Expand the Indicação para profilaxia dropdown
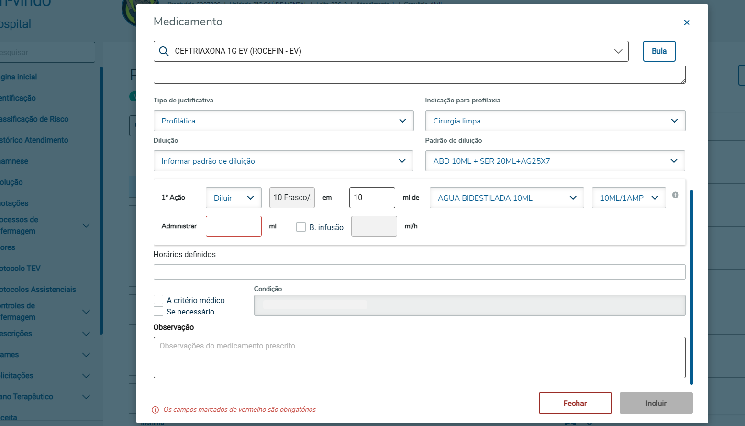The width and height of the screenshot is (745, 426). (x=555, y=121)
